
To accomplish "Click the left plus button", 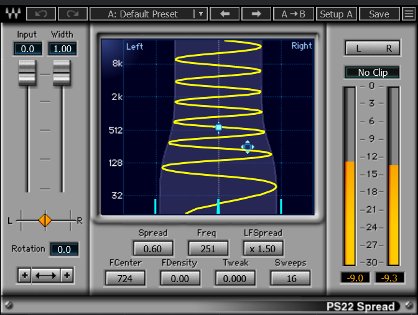I will [x=25, y=275].
